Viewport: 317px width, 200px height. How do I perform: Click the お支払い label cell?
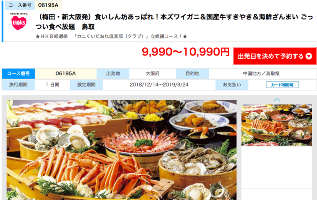click(232, 85)
